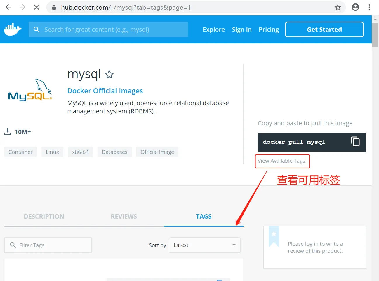Click the downloads icon next to 10M+

click(7, 131)
